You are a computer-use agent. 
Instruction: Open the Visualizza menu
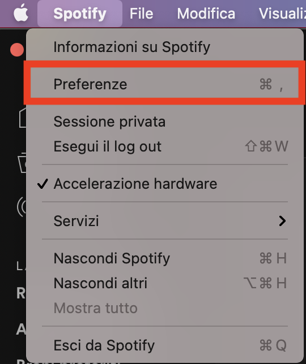click(282, 14)
